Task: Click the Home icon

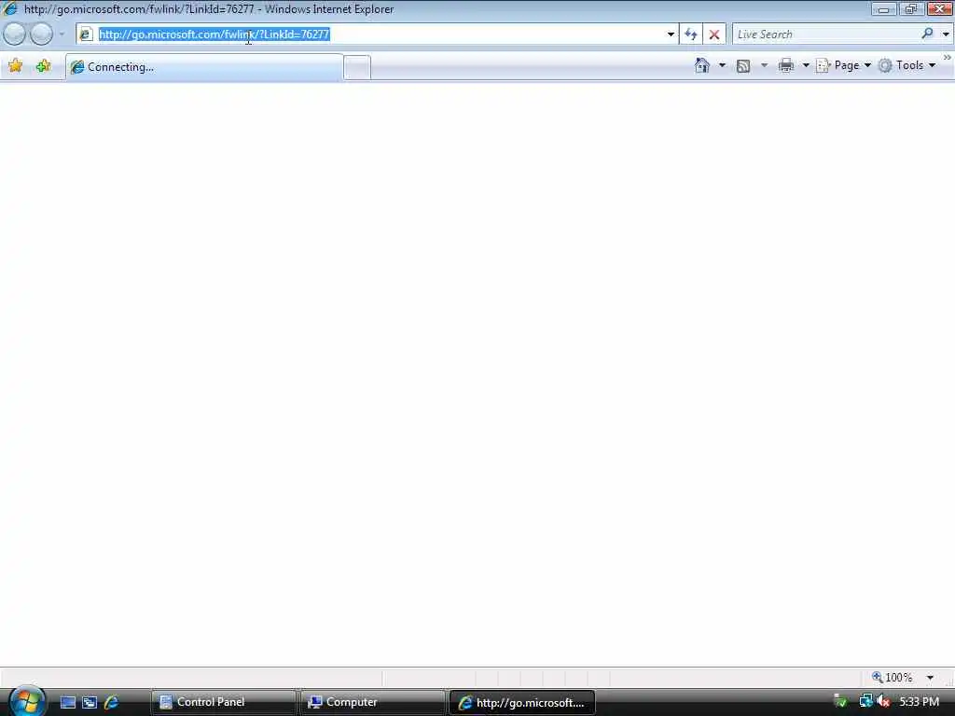Action: [x=702, y=65]
